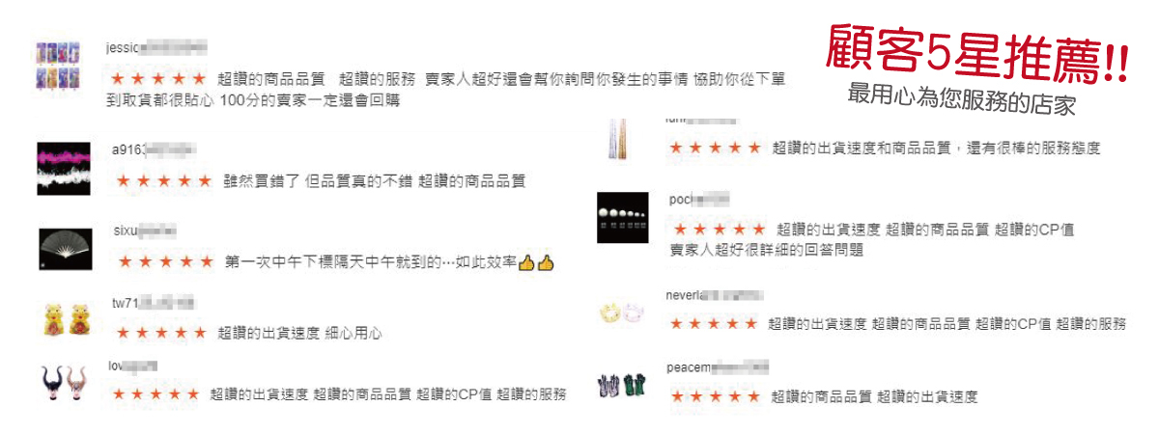Screen dimensions: 1159x434
Task: Open the horned headband thumbnail by lov review
Action: (x=65, y=381)
